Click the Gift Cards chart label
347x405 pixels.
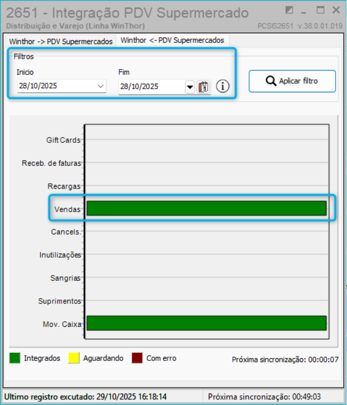point(63,140)
